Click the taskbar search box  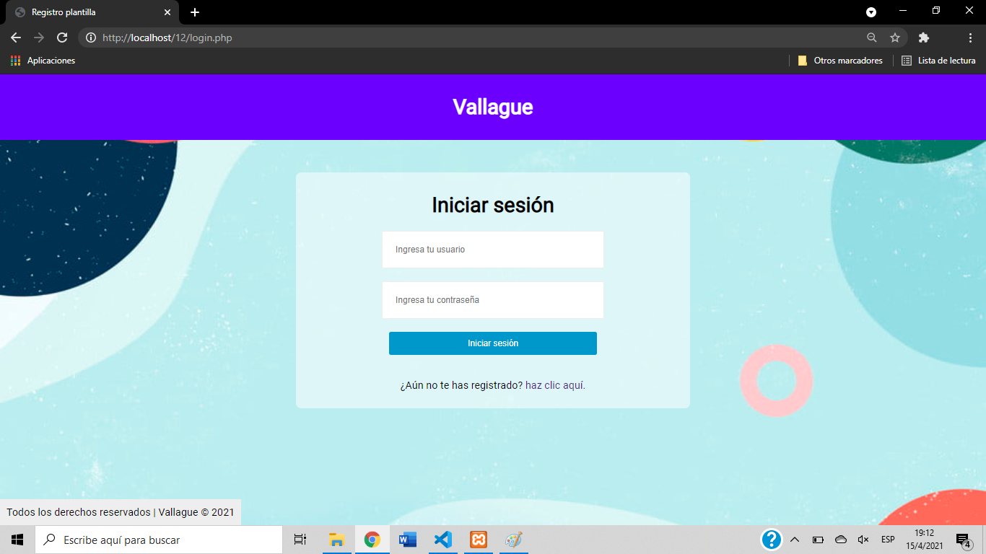point(159,540)
